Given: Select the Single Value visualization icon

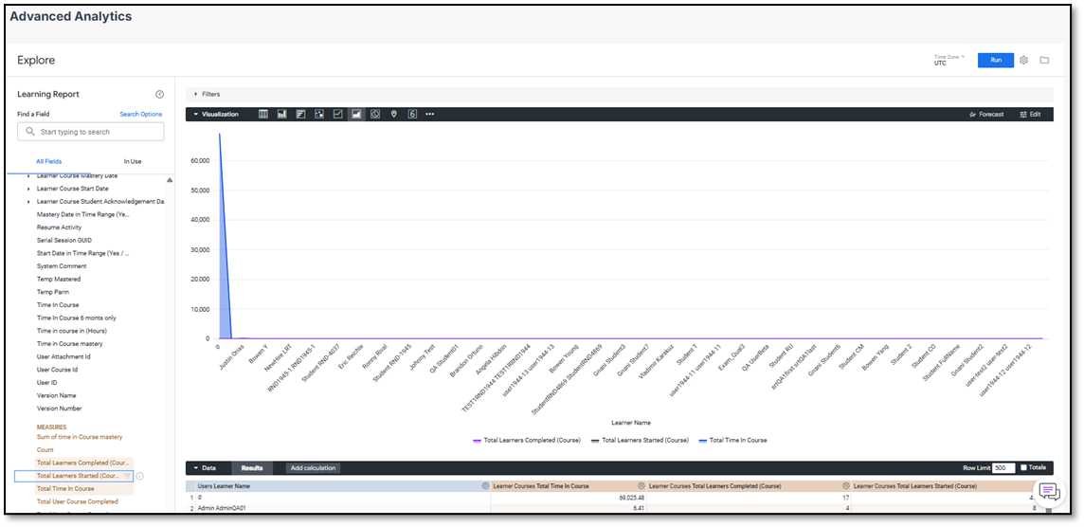Looking at the screenshot, I should tap(412, 114).
